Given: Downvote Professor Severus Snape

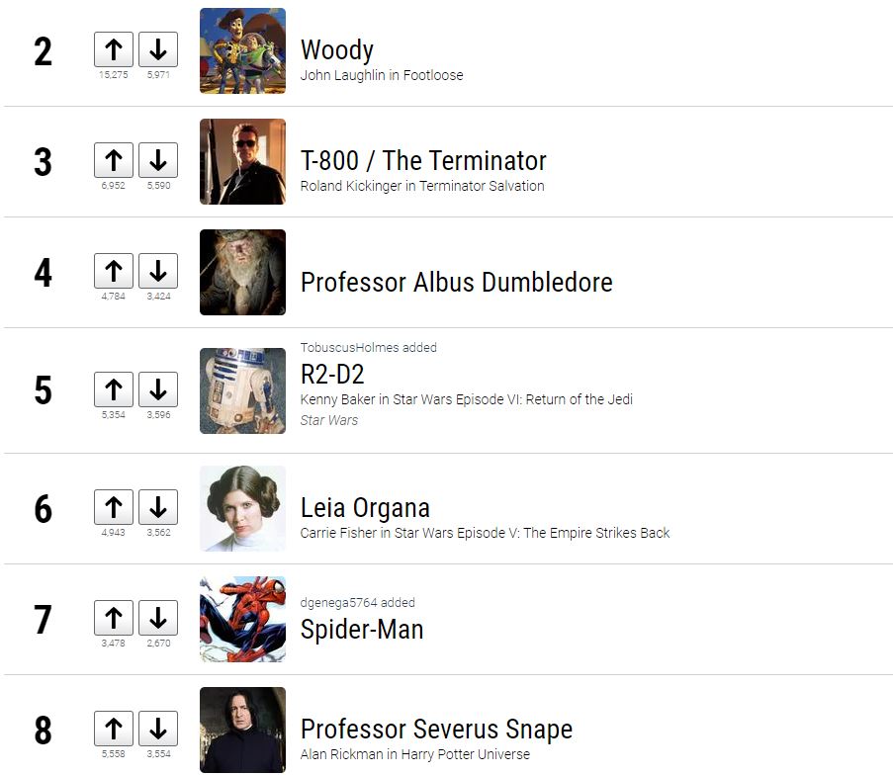Looking at the screenshot, I should tap(158, 729).
